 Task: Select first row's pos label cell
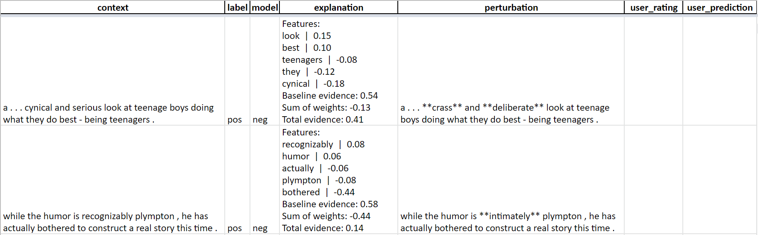237,71
